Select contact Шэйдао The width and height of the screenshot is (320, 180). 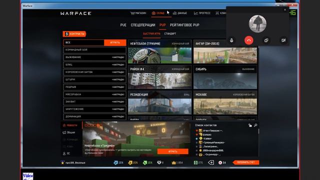pos(207,134)
